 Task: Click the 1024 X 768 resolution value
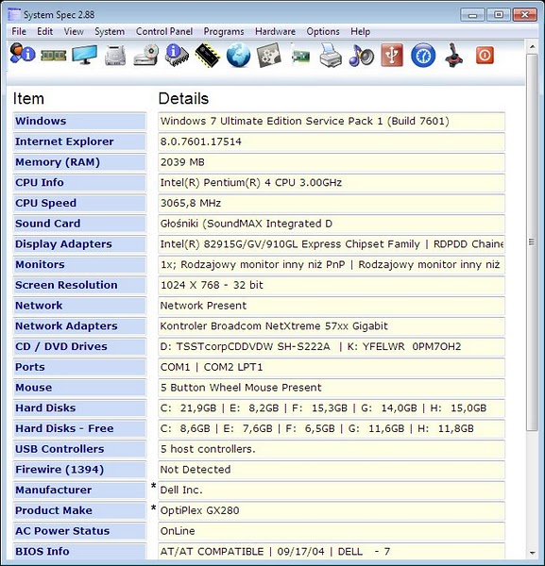(x=332, y=285)
